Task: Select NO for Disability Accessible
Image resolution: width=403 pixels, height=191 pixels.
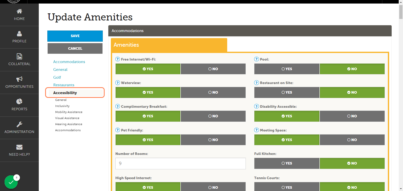Action: tap(352, 116)
